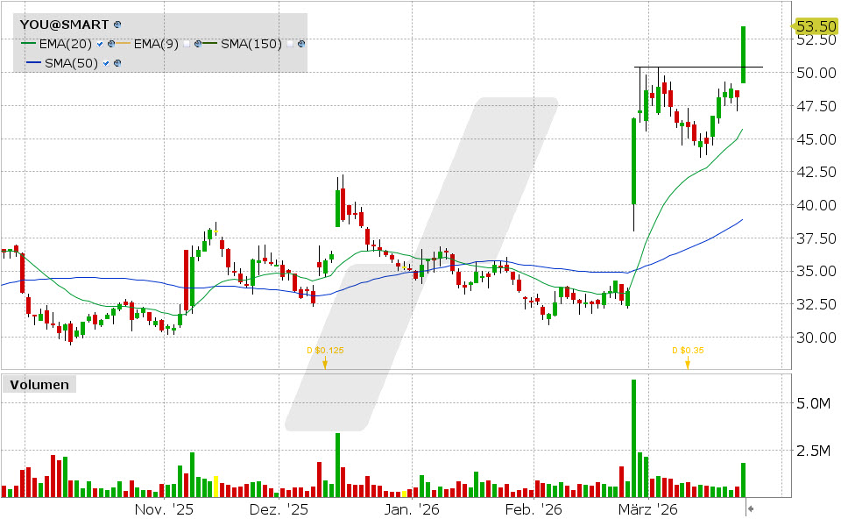This screenshot has height=526, width=841.
Task: Click the D $0.35 dividend marker arrow
Action: (687, 363)
